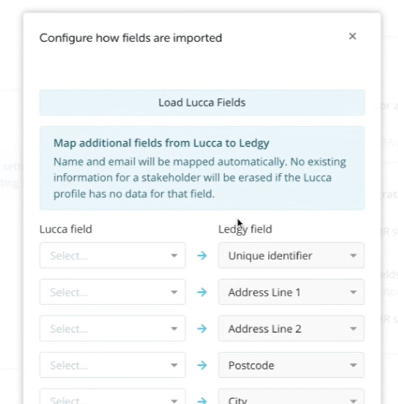Expand the Address Line 2 Ledgy dropdown
Viewport: 398px width, 404px height.
(x=291, y=328)
